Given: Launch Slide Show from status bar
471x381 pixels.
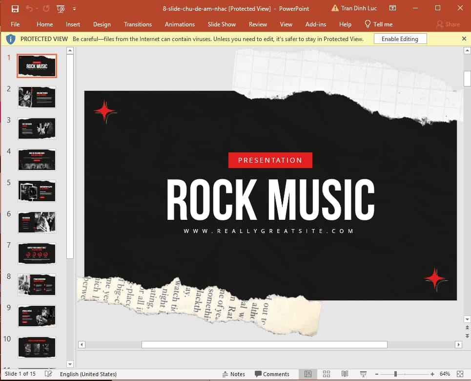Looking at the screenshot, I should point(363,374).
